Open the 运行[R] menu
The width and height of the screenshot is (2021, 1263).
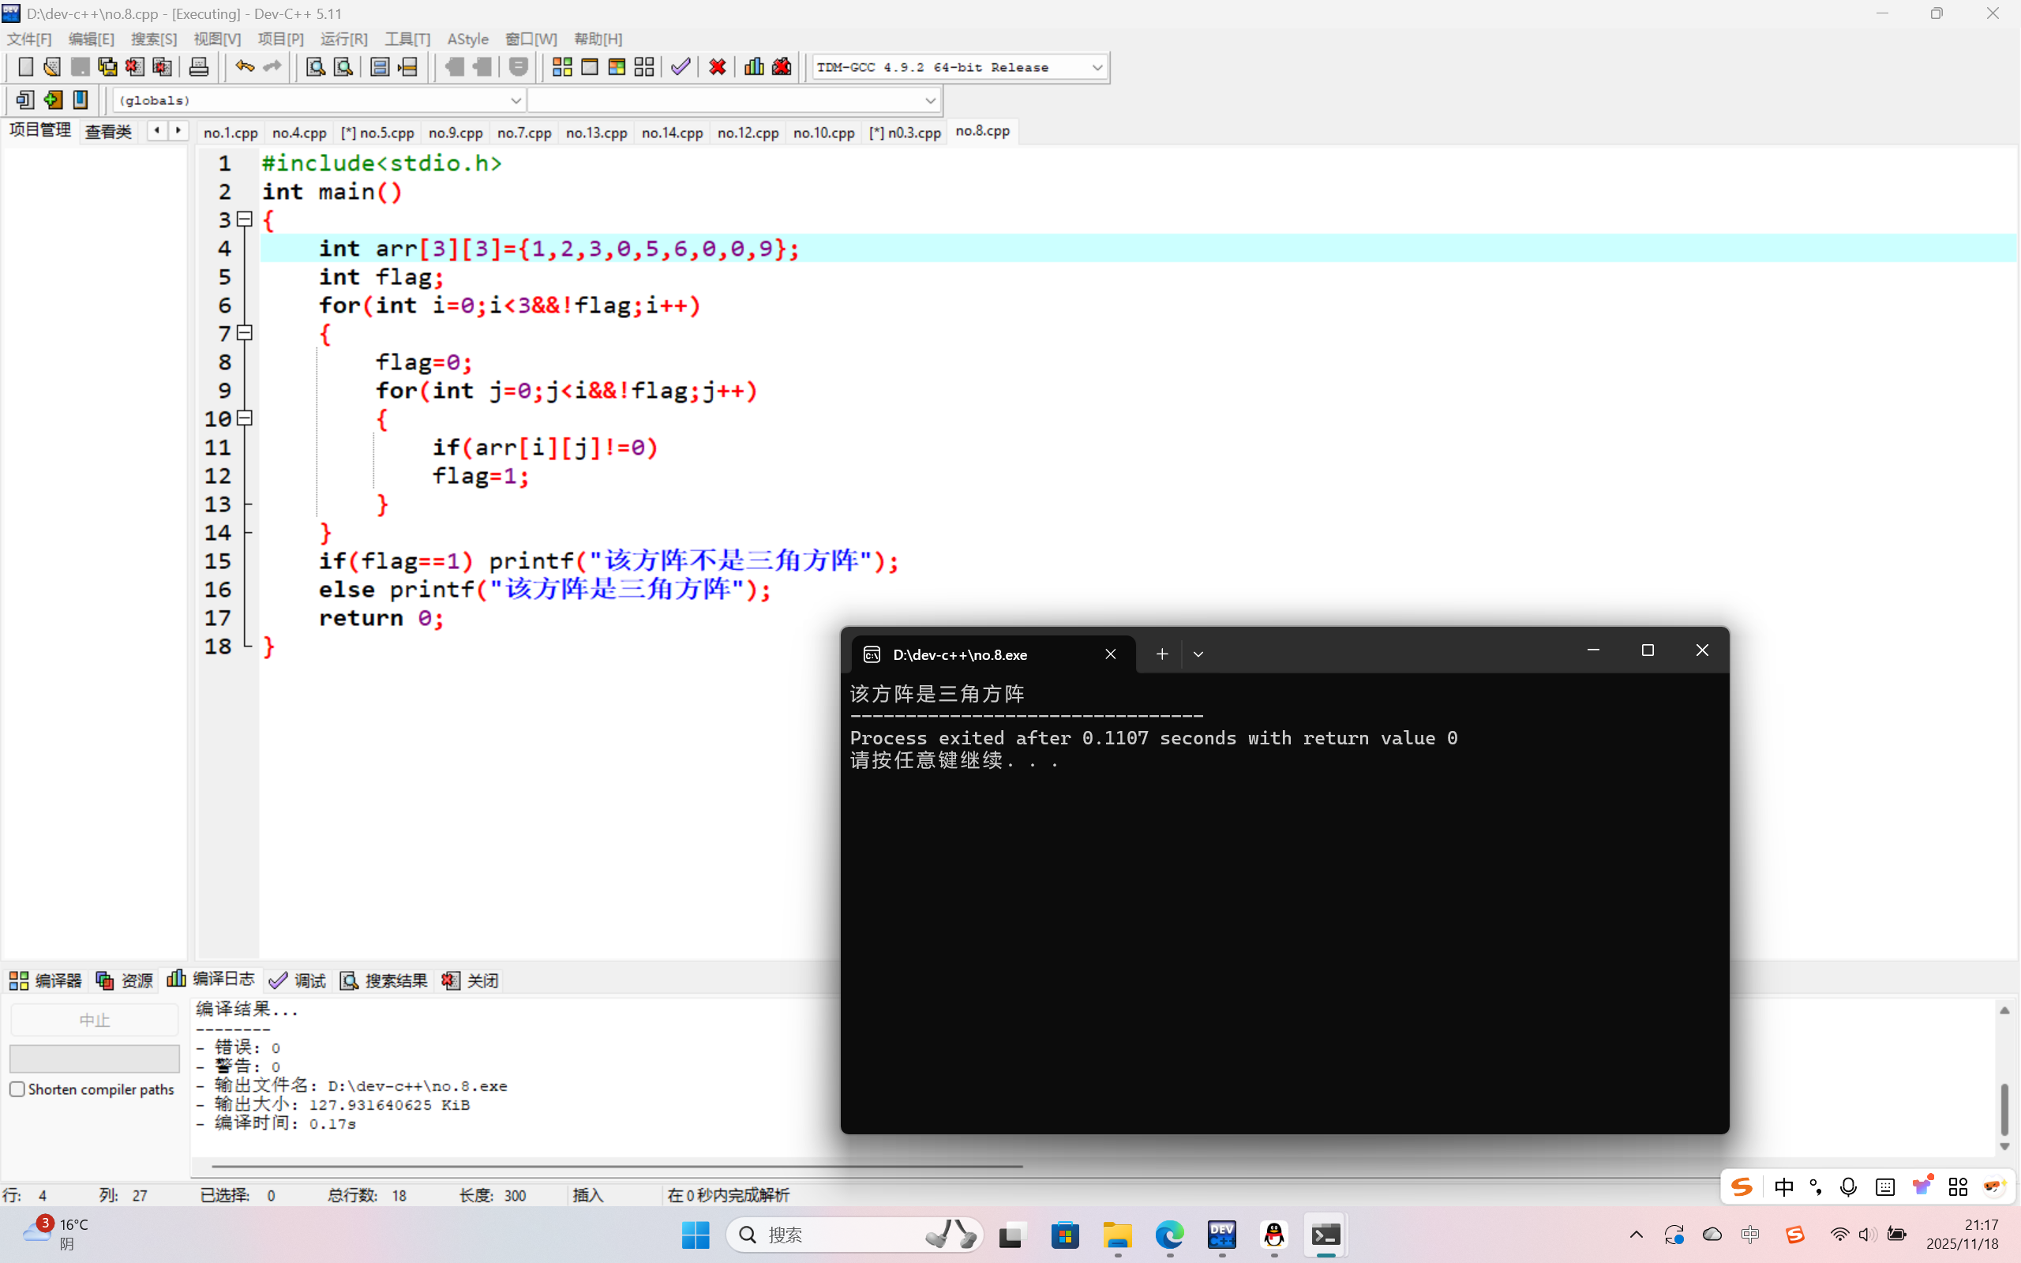click(343, 39)
